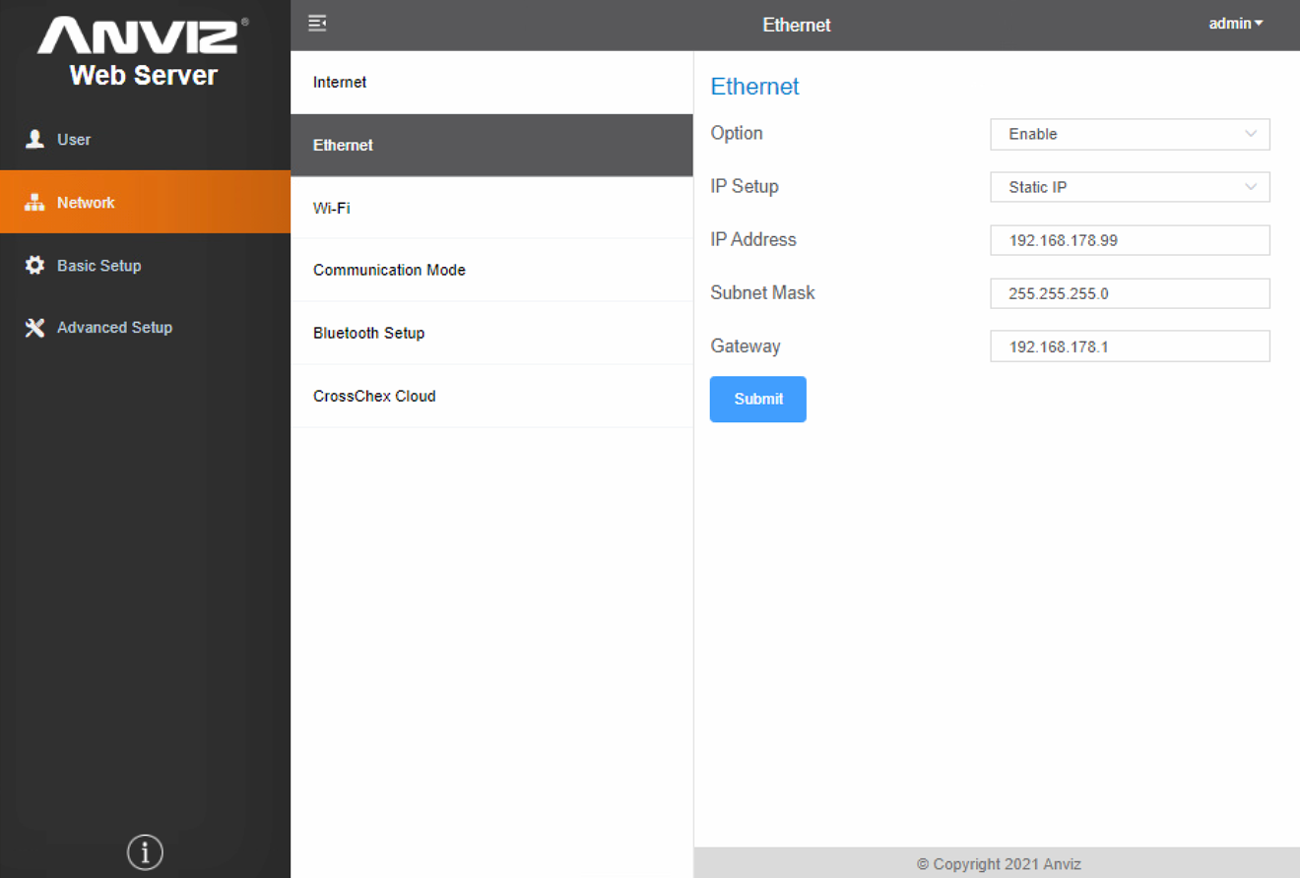Focus the Subnet Mask field

click(x=1129, y=293)
